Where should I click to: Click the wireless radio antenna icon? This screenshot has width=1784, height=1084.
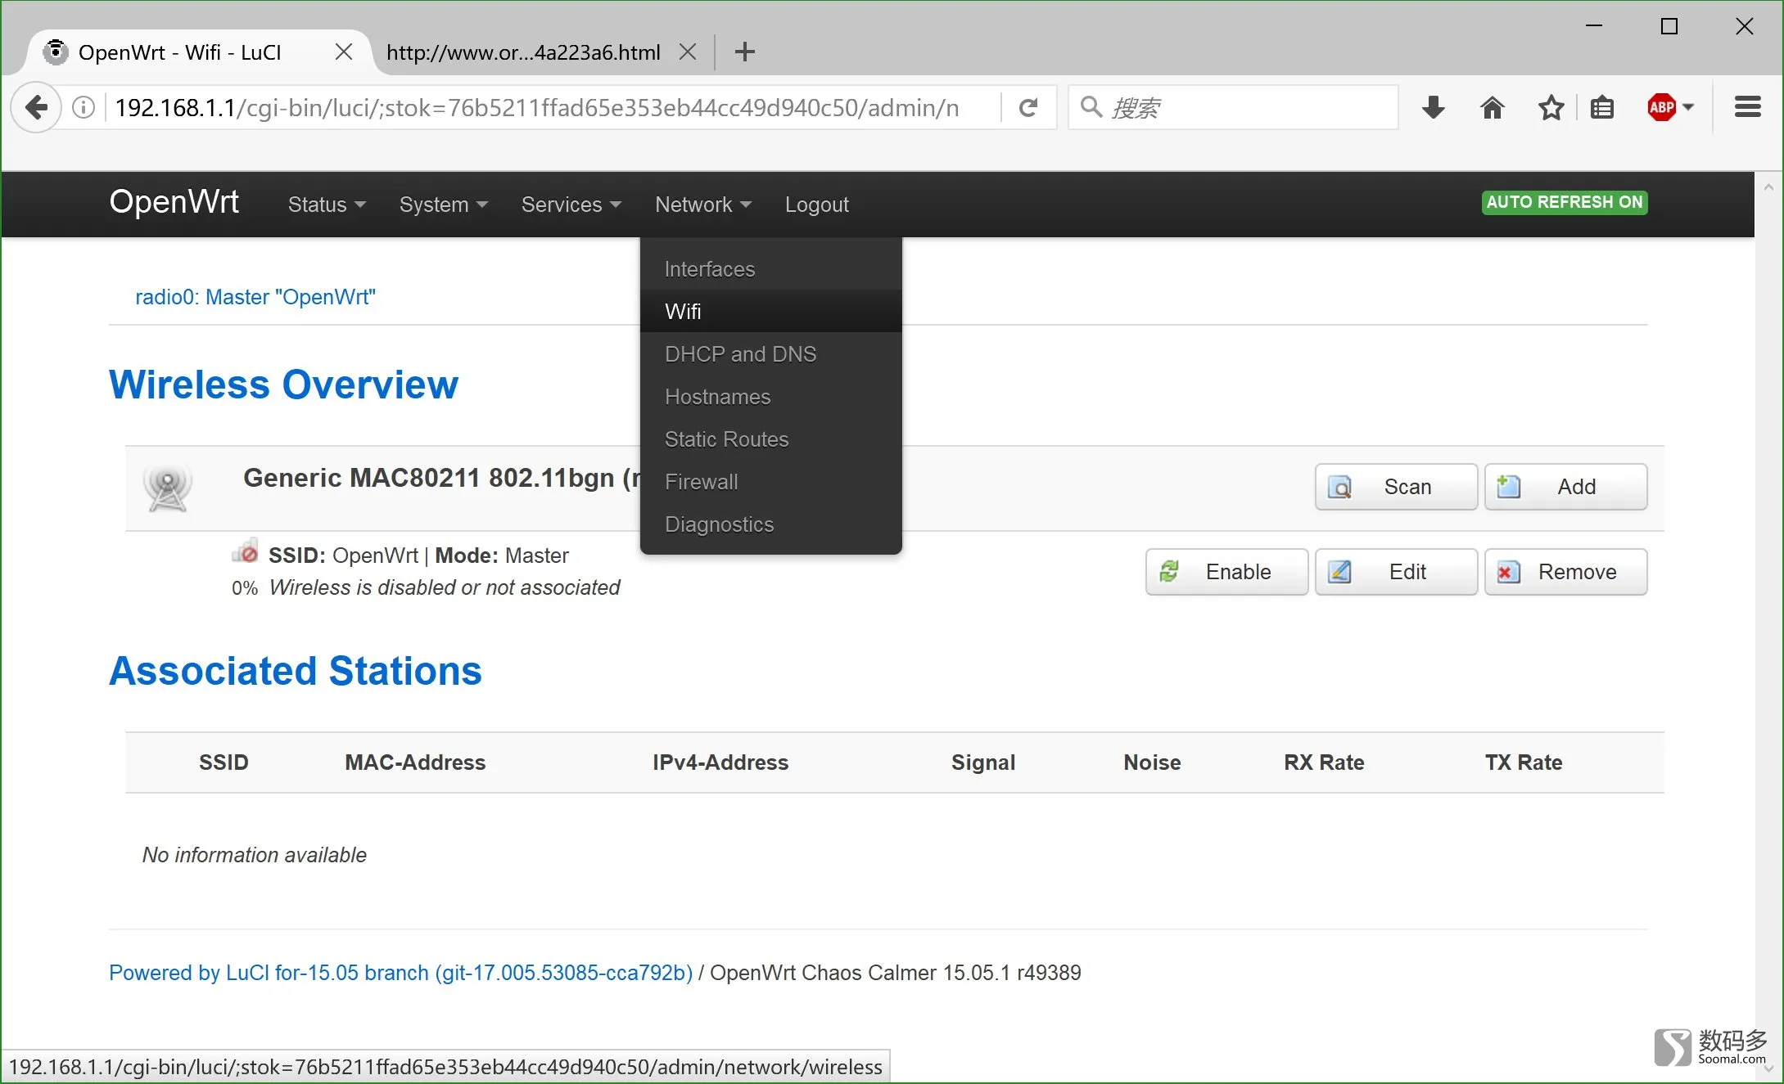168,488
